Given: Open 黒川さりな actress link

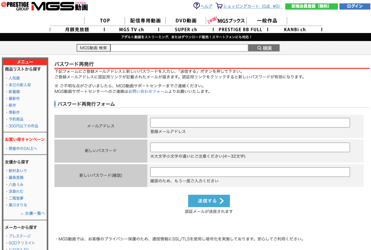Looking at the screenshot, I should coord(18,205).
